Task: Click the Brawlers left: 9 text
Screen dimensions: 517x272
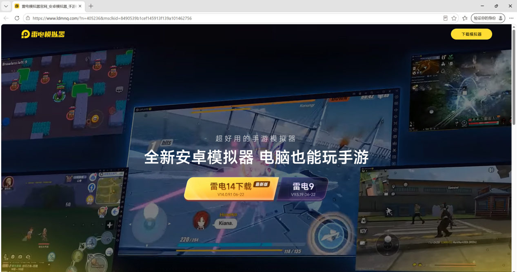Action: 15,63
